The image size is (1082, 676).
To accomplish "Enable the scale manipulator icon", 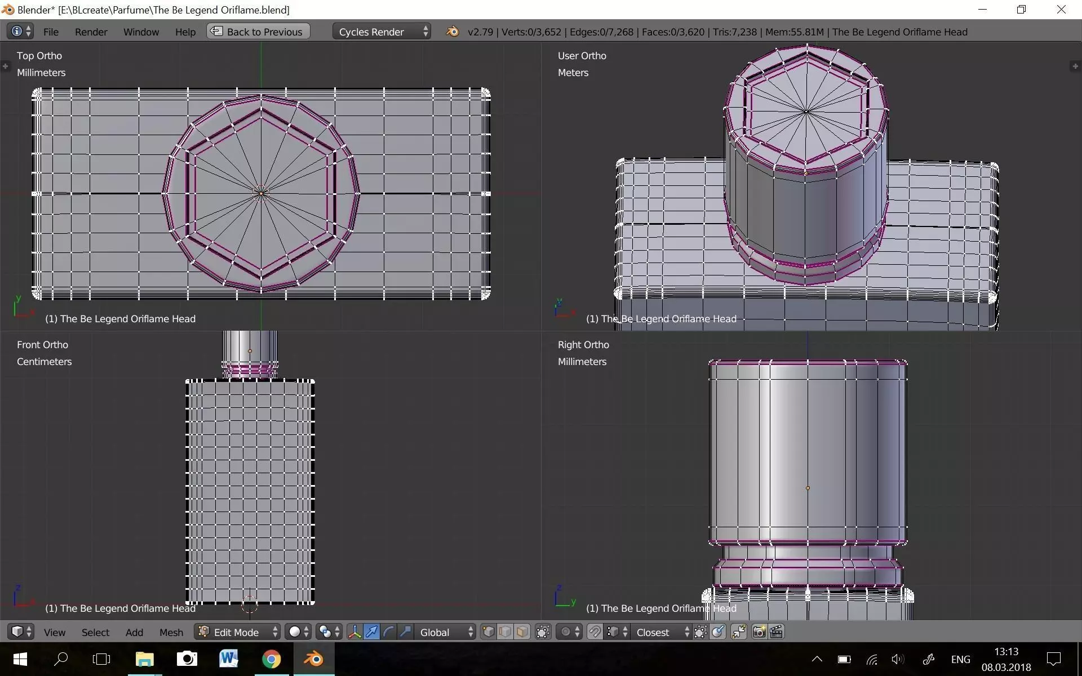I will pos(406,632).
